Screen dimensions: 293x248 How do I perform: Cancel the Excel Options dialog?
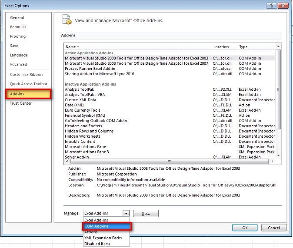(274, 228)
